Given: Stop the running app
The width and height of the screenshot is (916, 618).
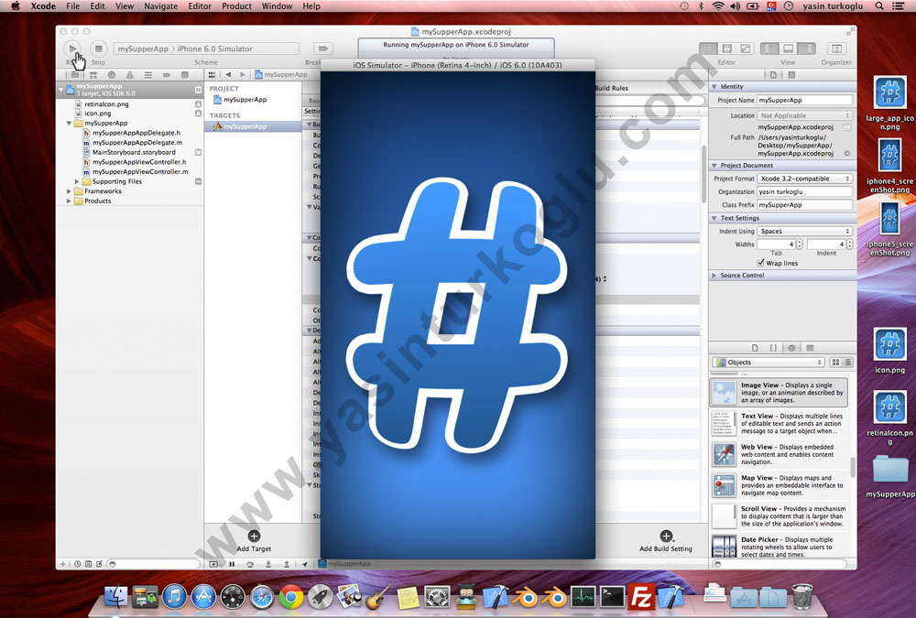Looking at the screenshot, I should point(98,49).
